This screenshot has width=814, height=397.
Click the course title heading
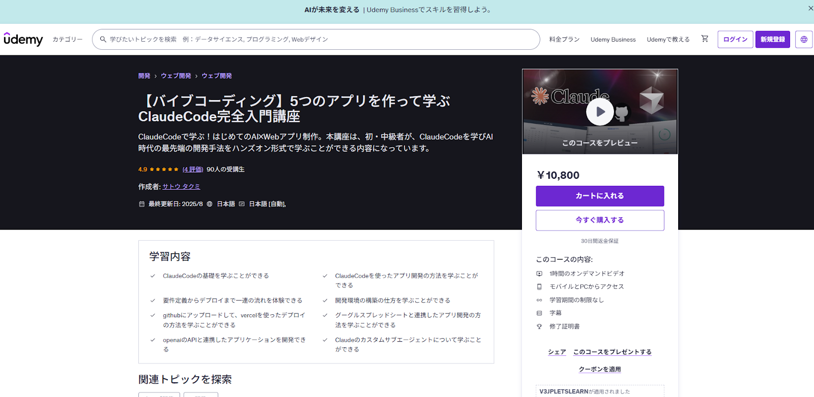[x=294, y=109]
